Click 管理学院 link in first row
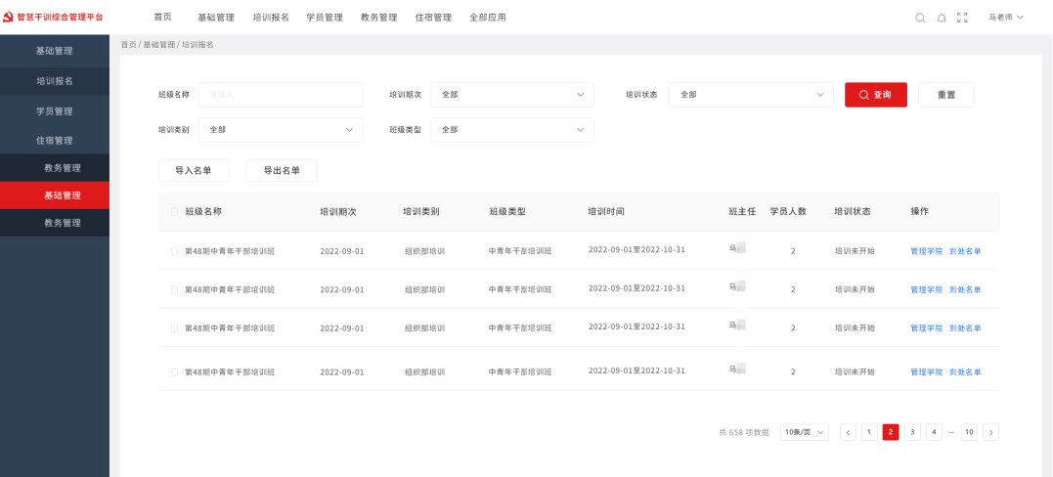The width and height of the screenshot is (1053, 477). (x=926, y=251)
